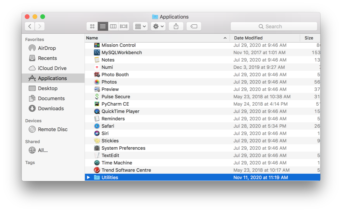Focus the Search field
Screen dimensions: 342x212
[x=274, y=26]
